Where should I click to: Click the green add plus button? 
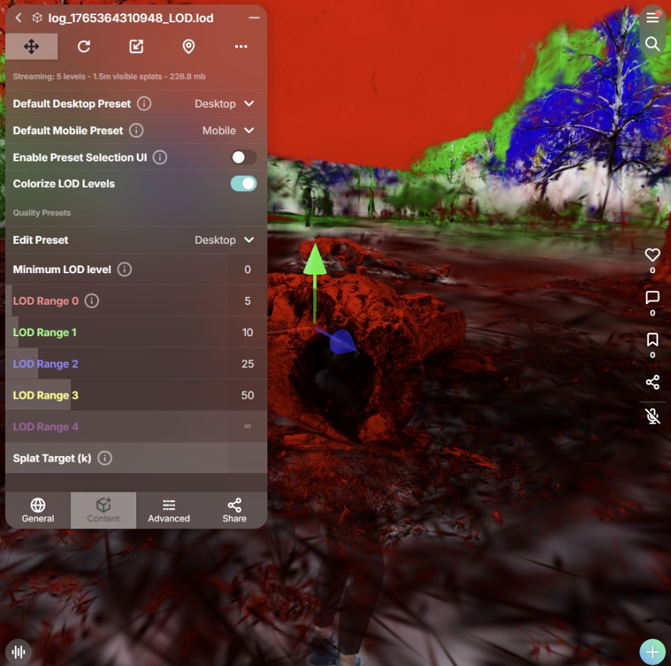[x=652, y=652]
